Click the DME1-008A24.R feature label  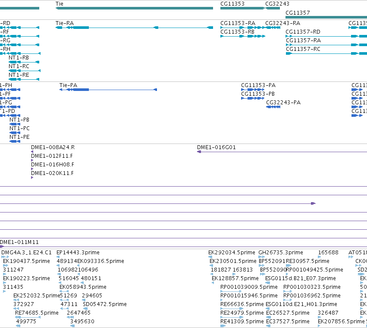pos(53,147)
